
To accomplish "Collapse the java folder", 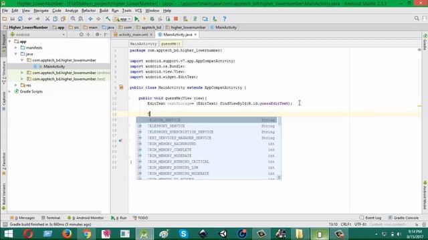I will 16,54.
